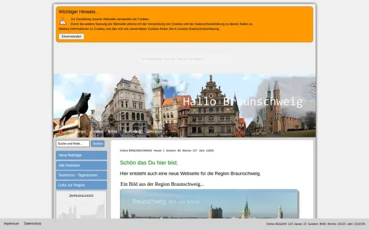Open the Datenschutz link in the footer

33,224
